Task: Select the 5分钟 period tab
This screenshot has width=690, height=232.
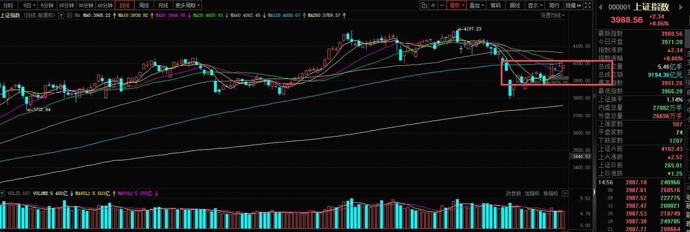Action: point(47,5)
